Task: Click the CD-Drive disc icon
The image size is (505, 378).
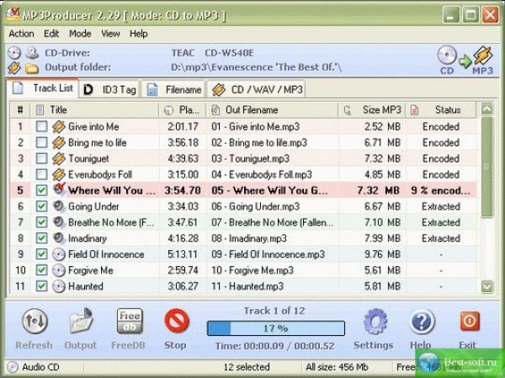Action: 14,53
